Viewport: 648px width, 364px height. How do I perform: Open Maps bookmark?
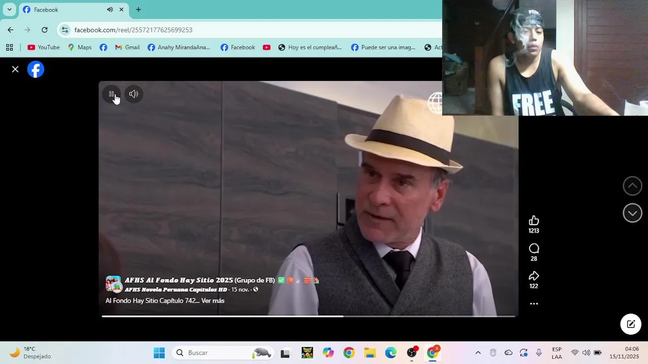pos(79,48)
